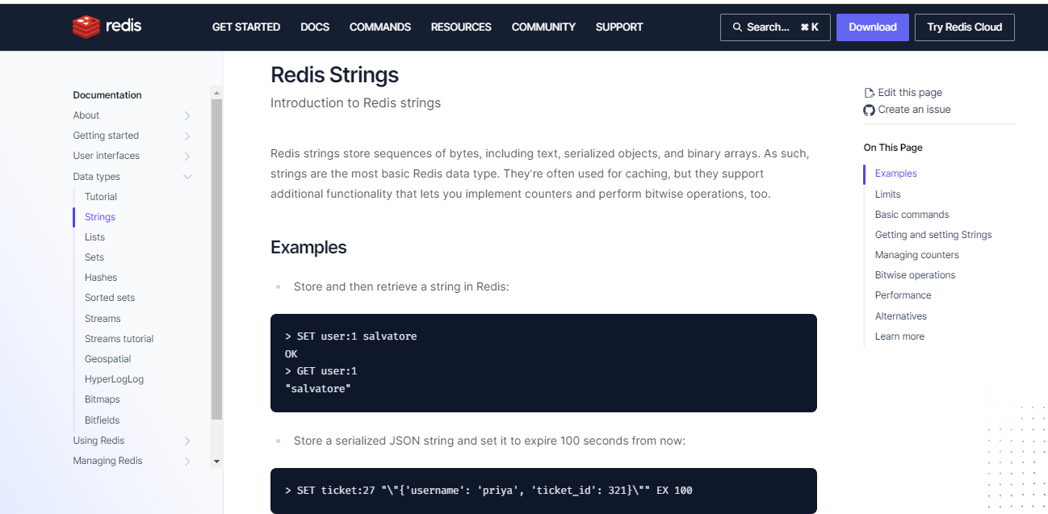Open the Lists sidebar page
1048x514 pixels.
point(94,237)
